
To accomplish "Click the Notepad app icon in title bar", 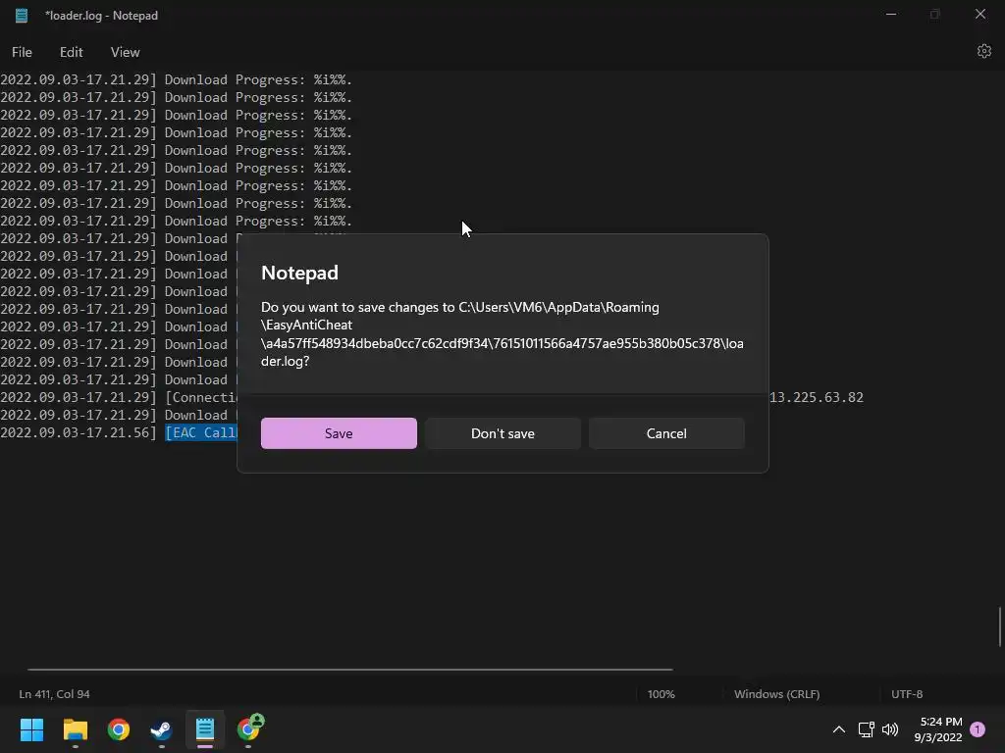I will (22, 16).
